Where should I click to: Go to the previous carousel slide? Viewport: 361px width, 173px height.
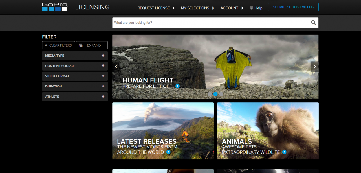[x=116, y=67]
